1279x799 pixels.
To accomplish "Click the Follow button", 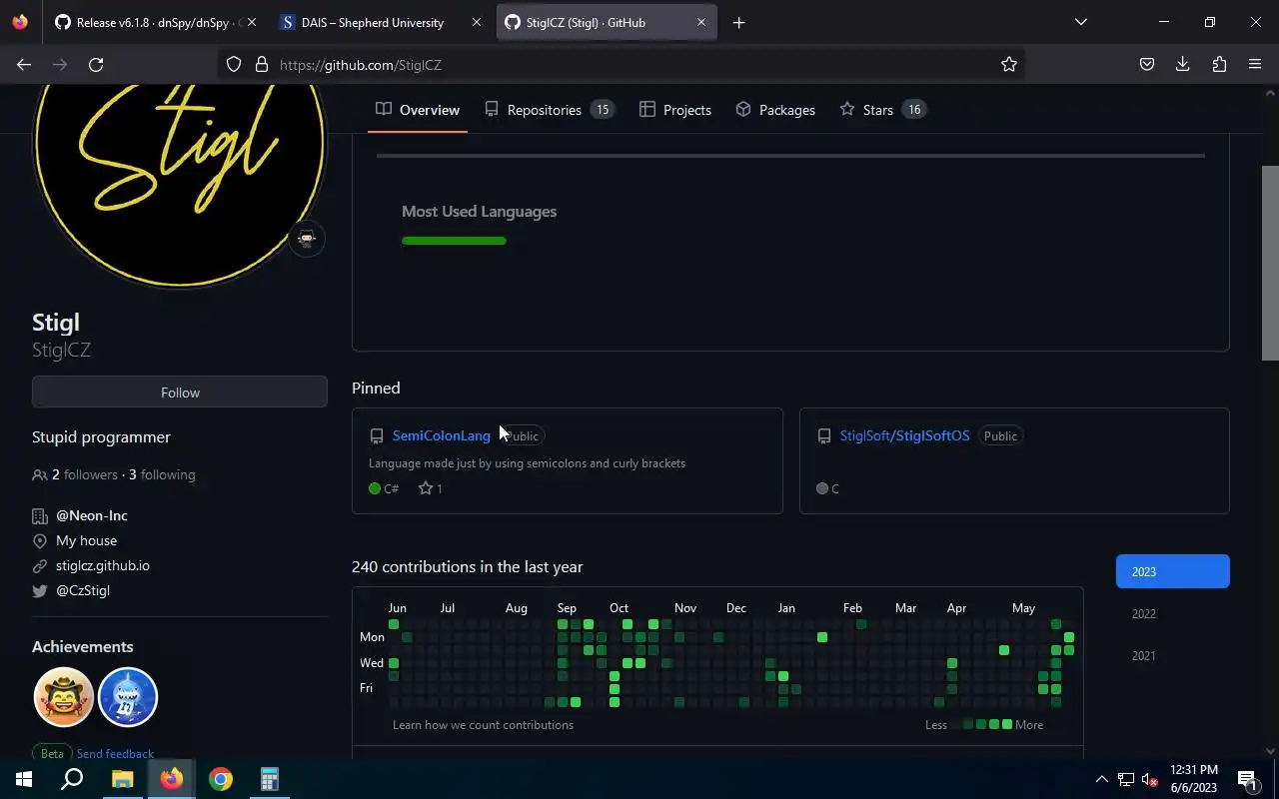I will tap(180, 393).
